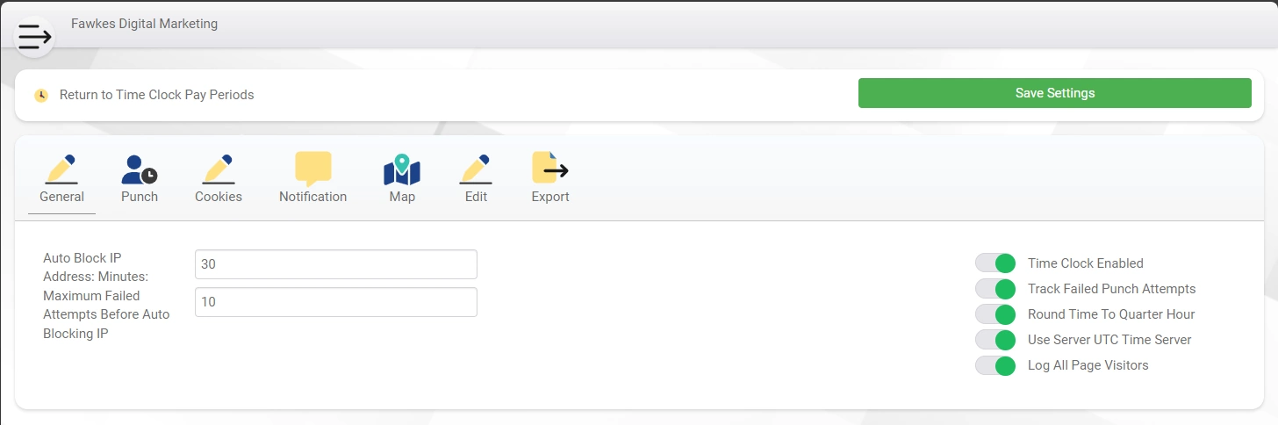Switch to the Export tab label
Viewport: 1278px width, 425px height.
point(550,197)
